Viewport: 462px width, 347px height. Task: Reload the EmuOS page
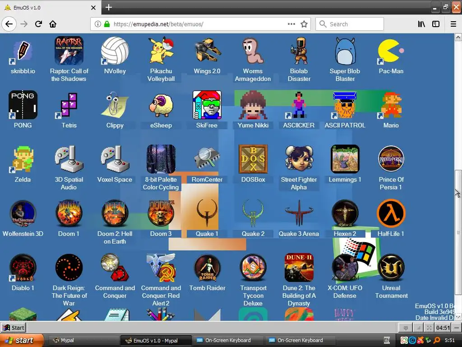pos(38,24)
